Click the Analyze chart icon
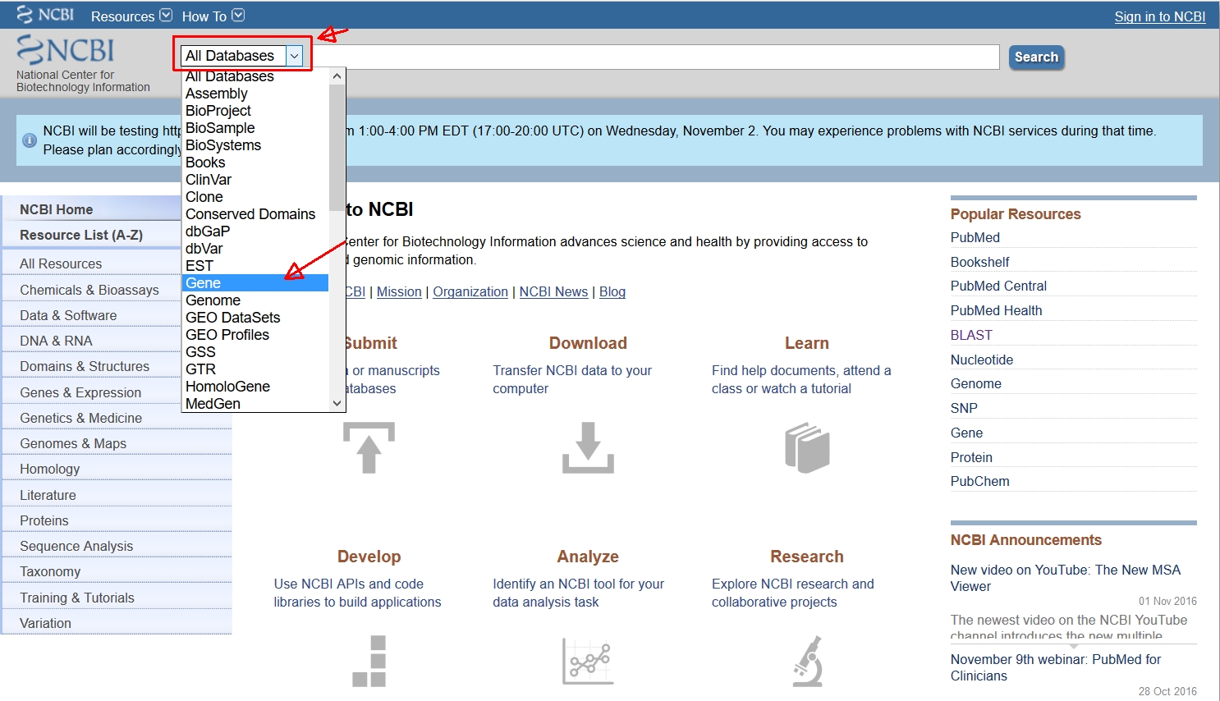 (x=588, y=661)
